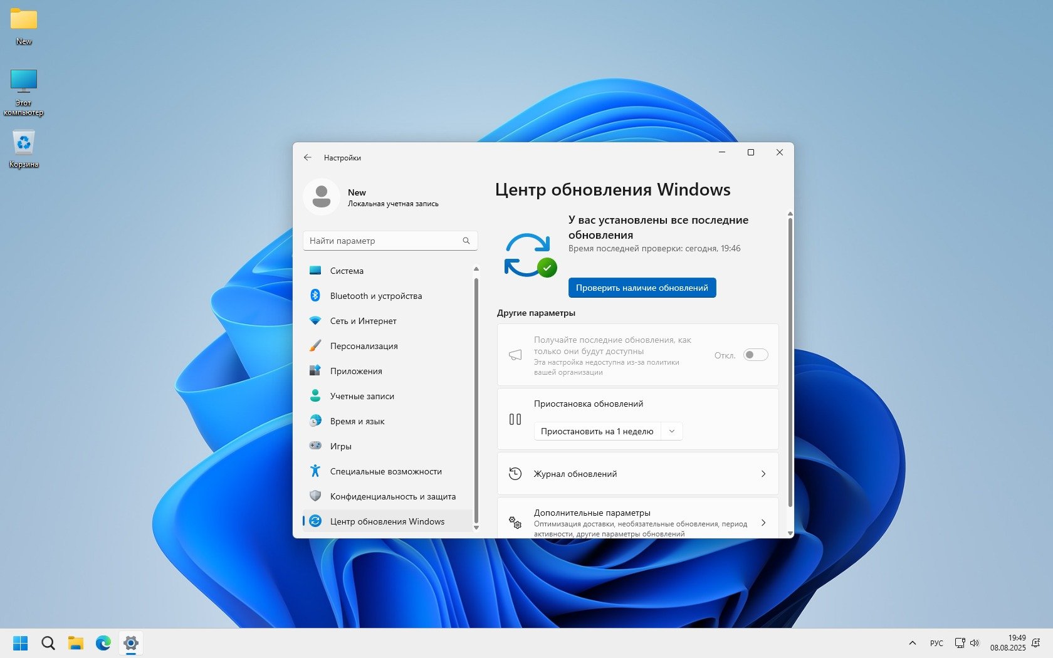Go to Bluetooth и устройства
The height and width of the screenshot is (658, 1053).
pyautogui.click(x=387, y=296)
